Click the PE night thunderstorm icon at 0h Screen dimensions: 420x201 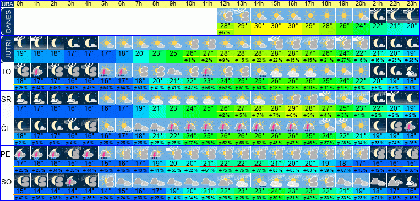(22, 153)
